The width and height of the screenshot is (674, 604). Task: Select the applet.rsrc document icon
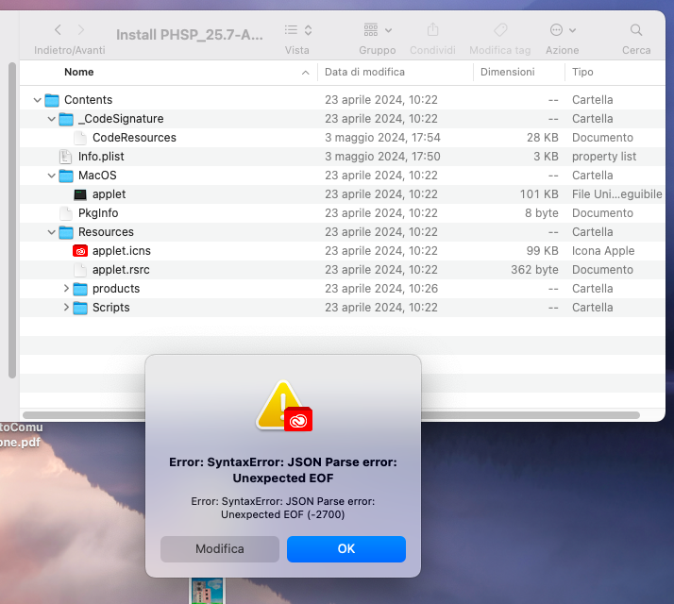pos(80,271)
